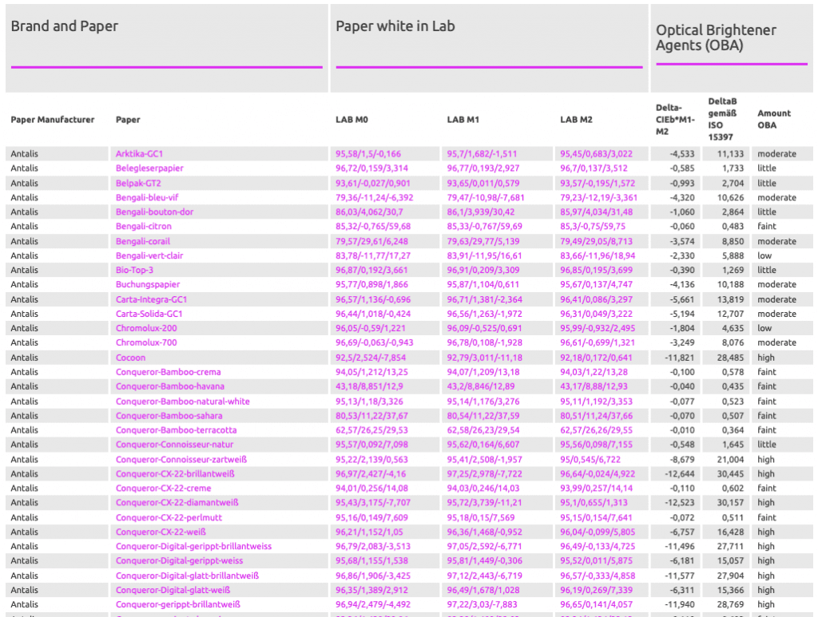Click the Amount OBA column header
818x617 pixels.
(x=774, y=120)
